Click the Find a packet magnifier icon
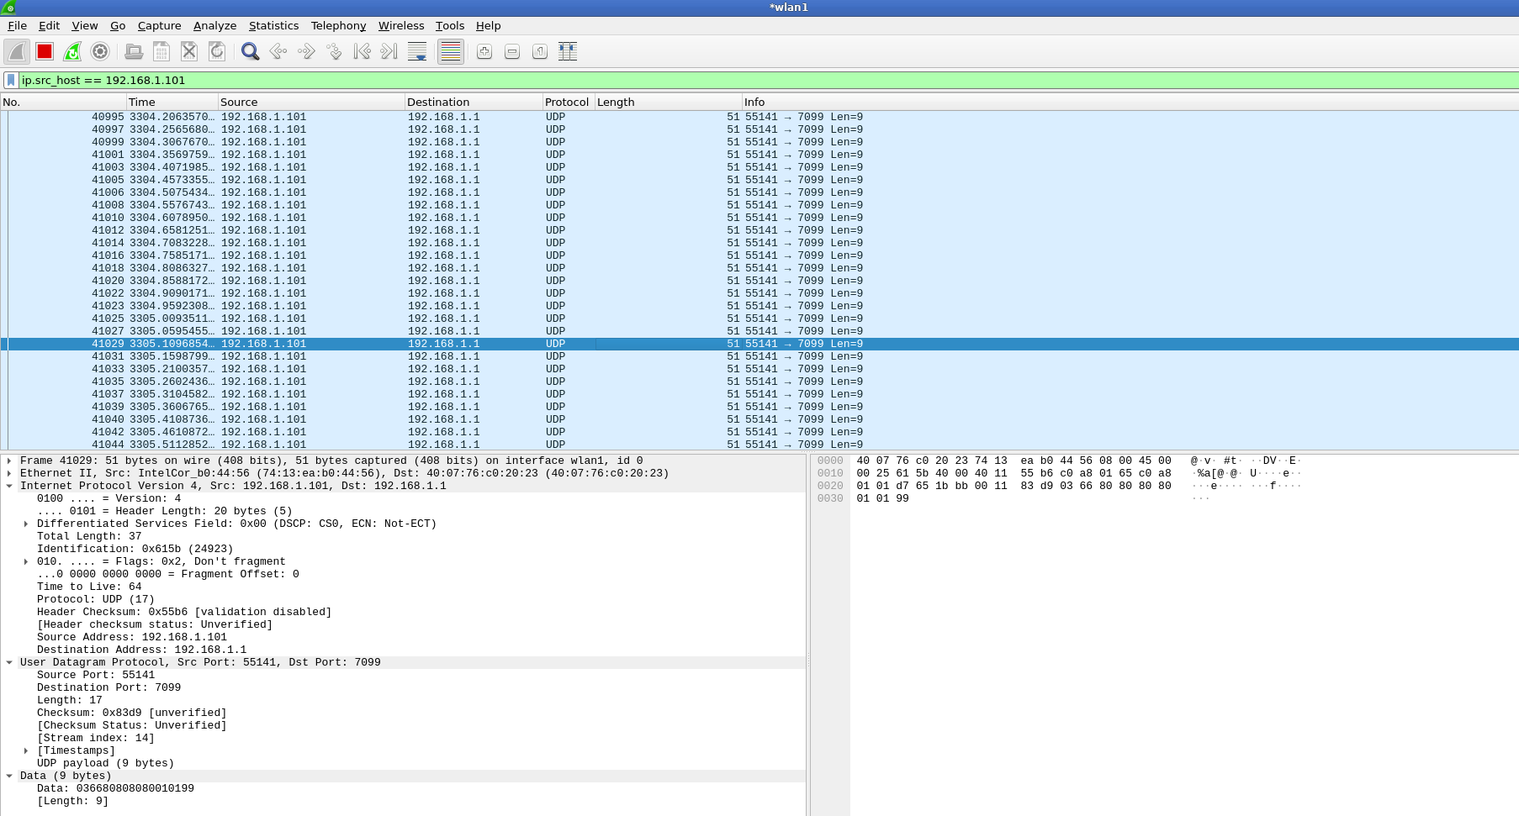The height and width of the screenshot is (816, 1519). coord(250,52)
